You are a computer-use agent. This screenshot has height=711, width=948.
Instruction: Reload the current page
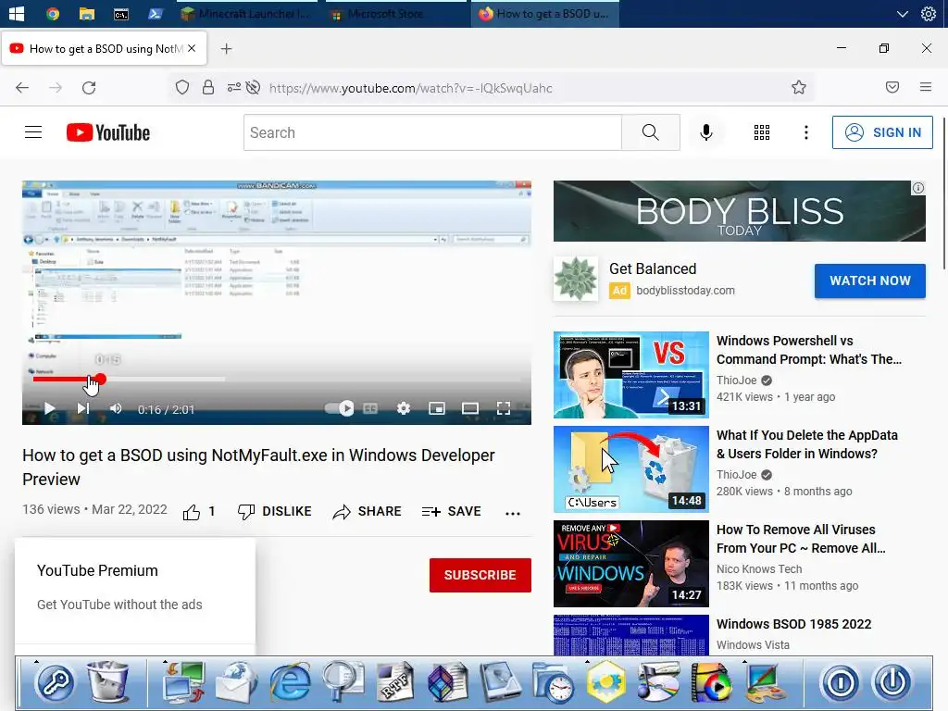pos(89,88)
